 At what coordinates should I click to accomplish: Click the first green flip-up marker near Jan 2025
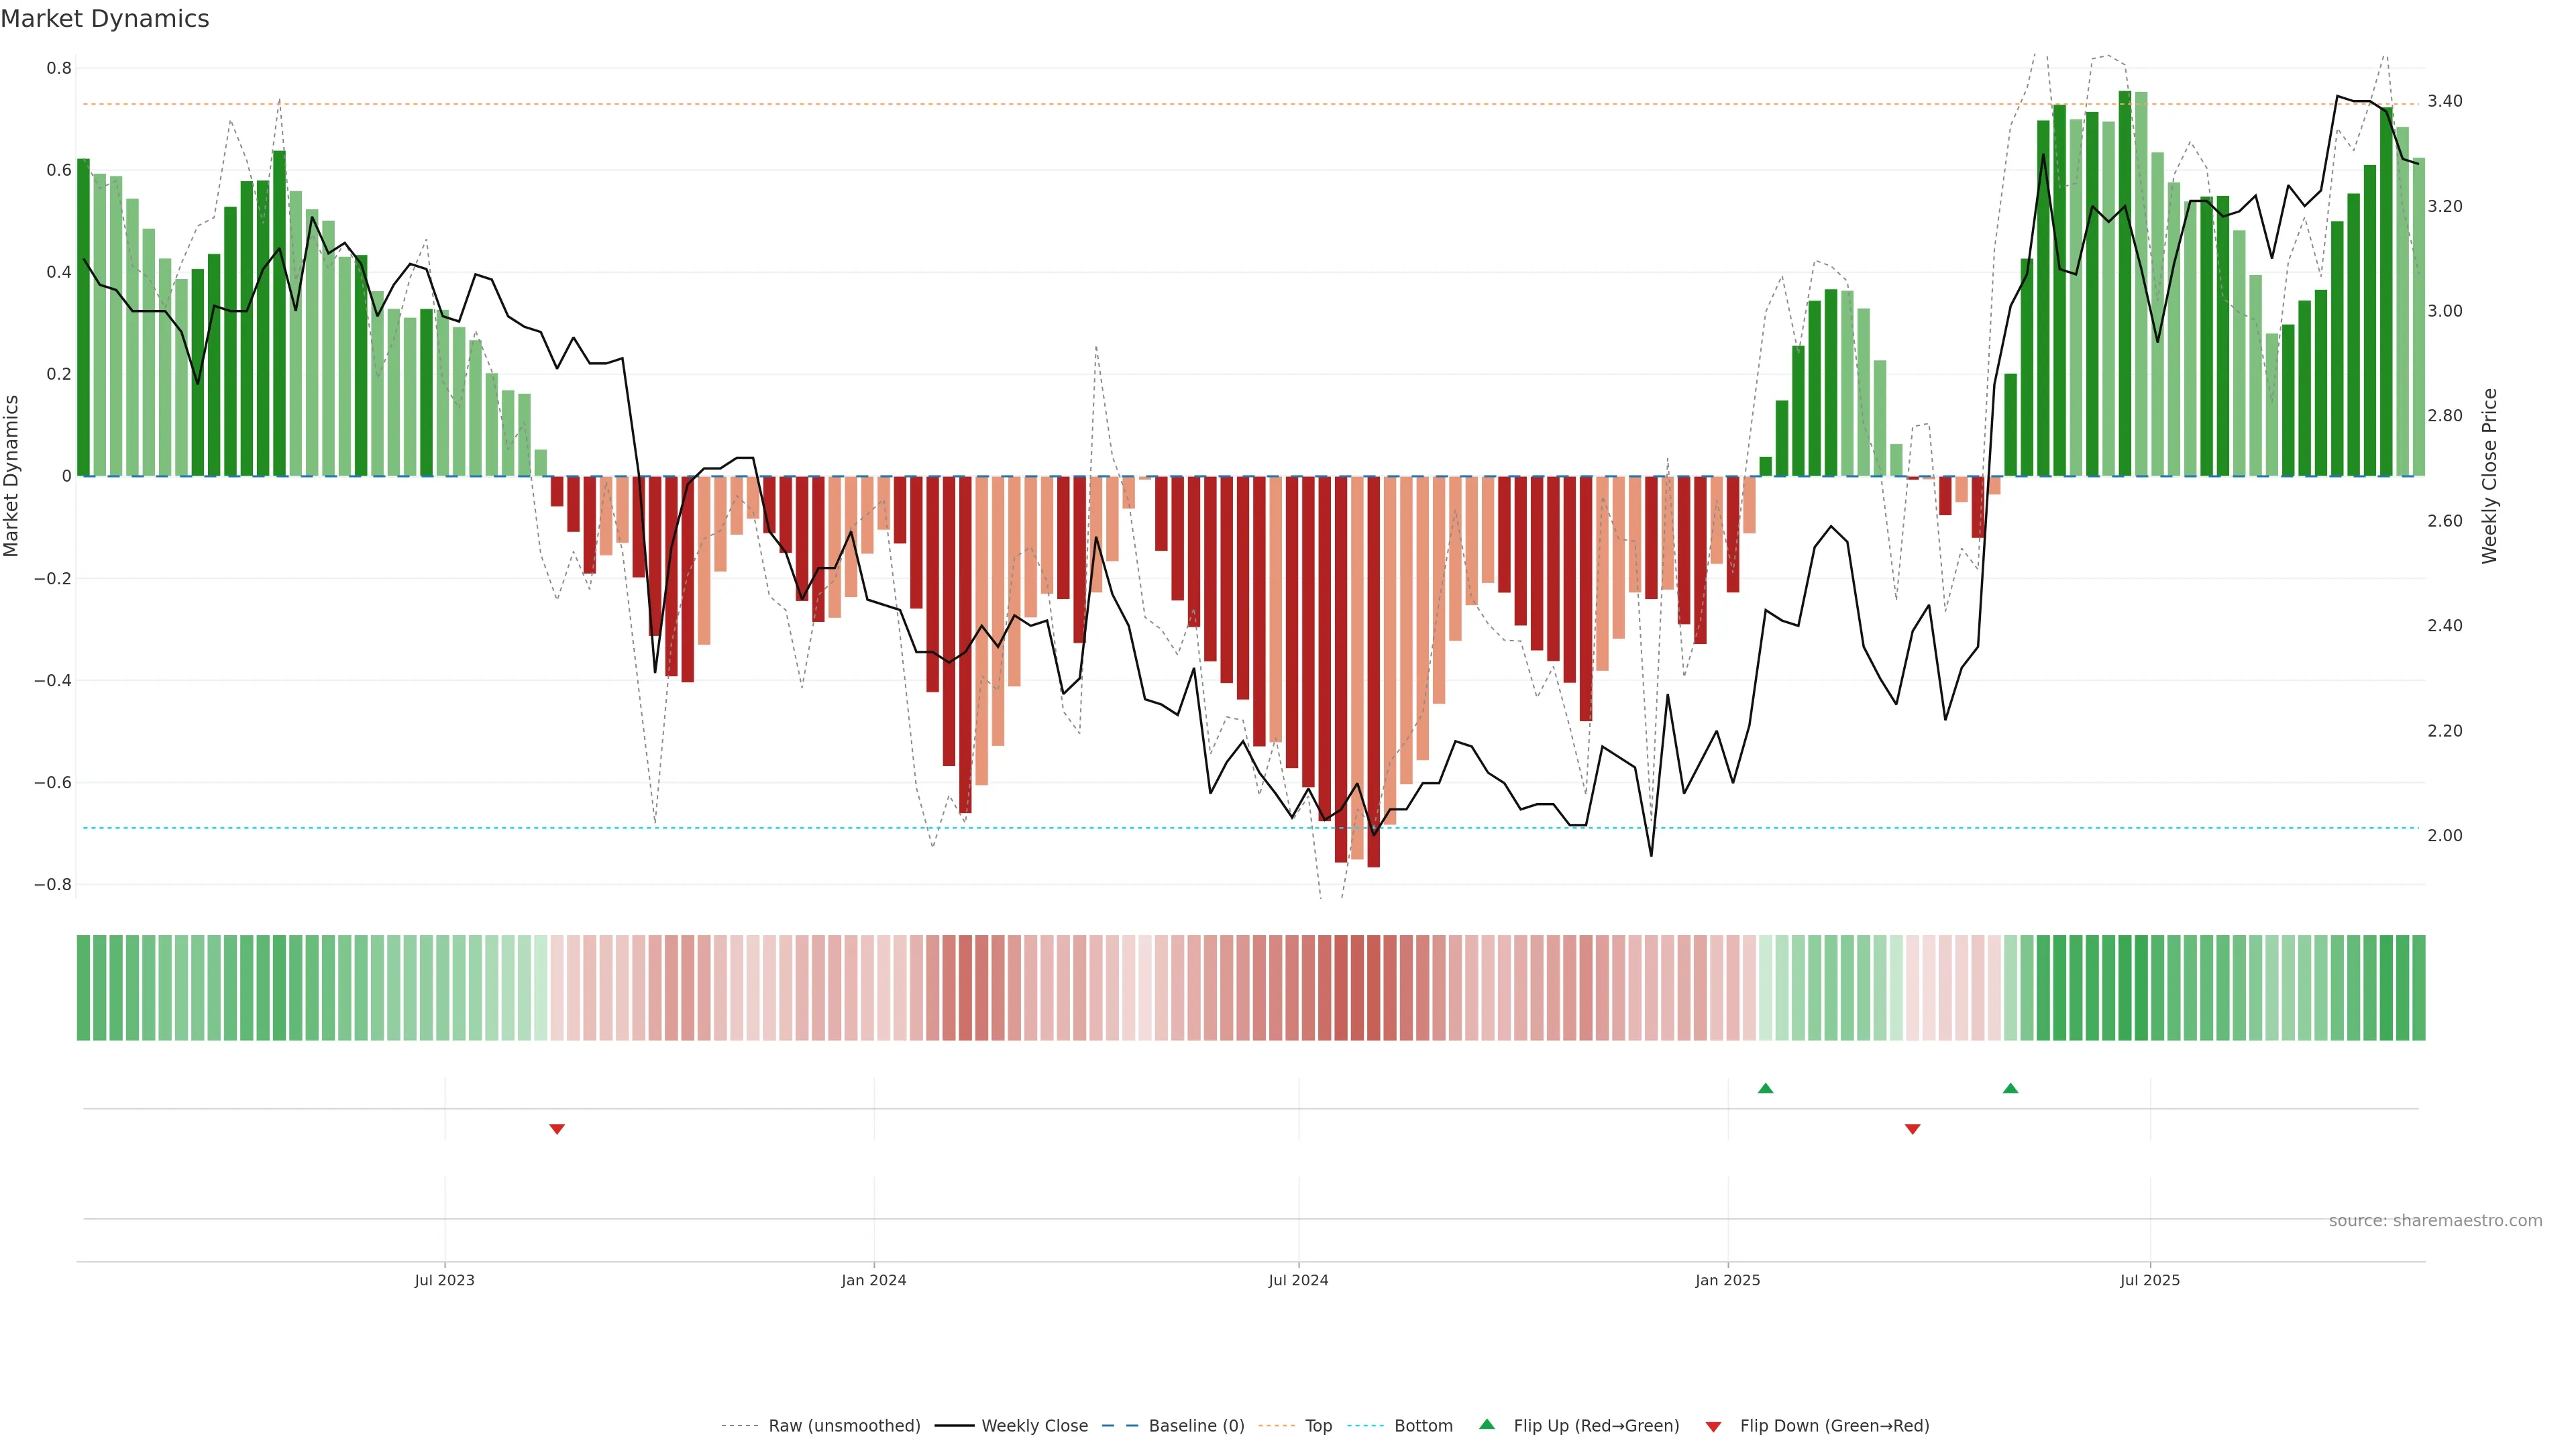point(1765,1088)
